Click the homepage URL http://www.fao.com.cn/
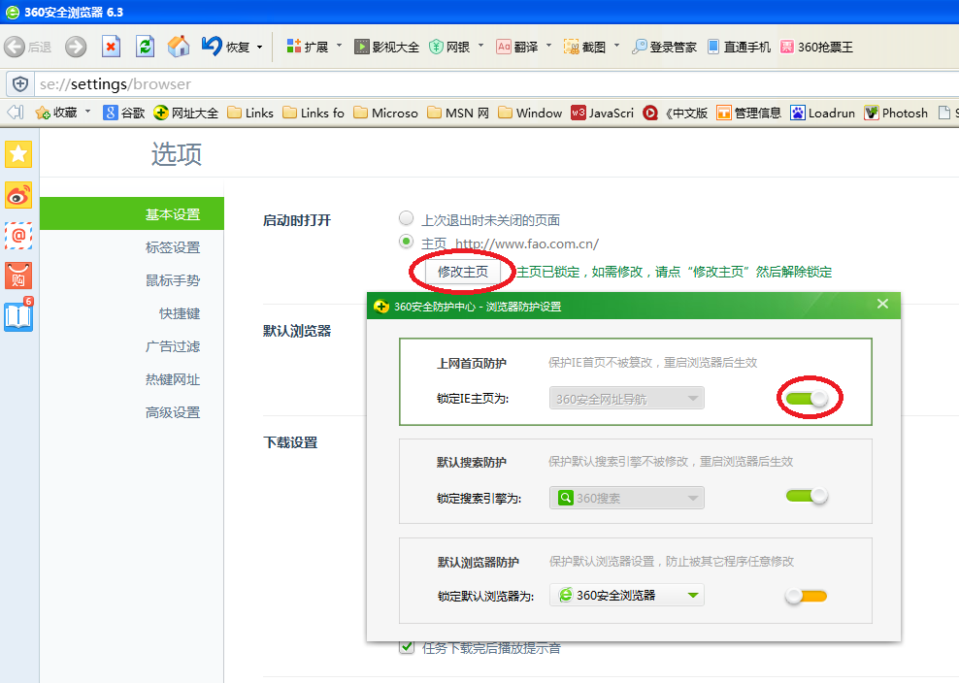 pyautogui.click(x=527, y=244)
